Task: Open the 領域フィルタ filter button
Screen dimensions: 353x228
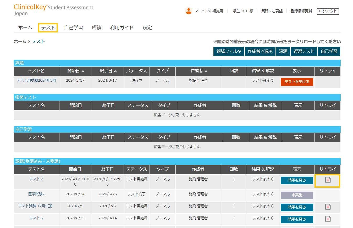Action: [229, 51]
